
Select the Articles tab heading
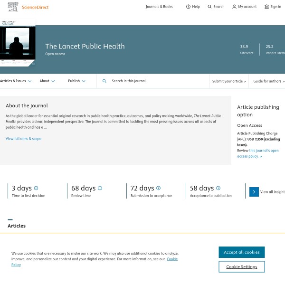(17, 226)
